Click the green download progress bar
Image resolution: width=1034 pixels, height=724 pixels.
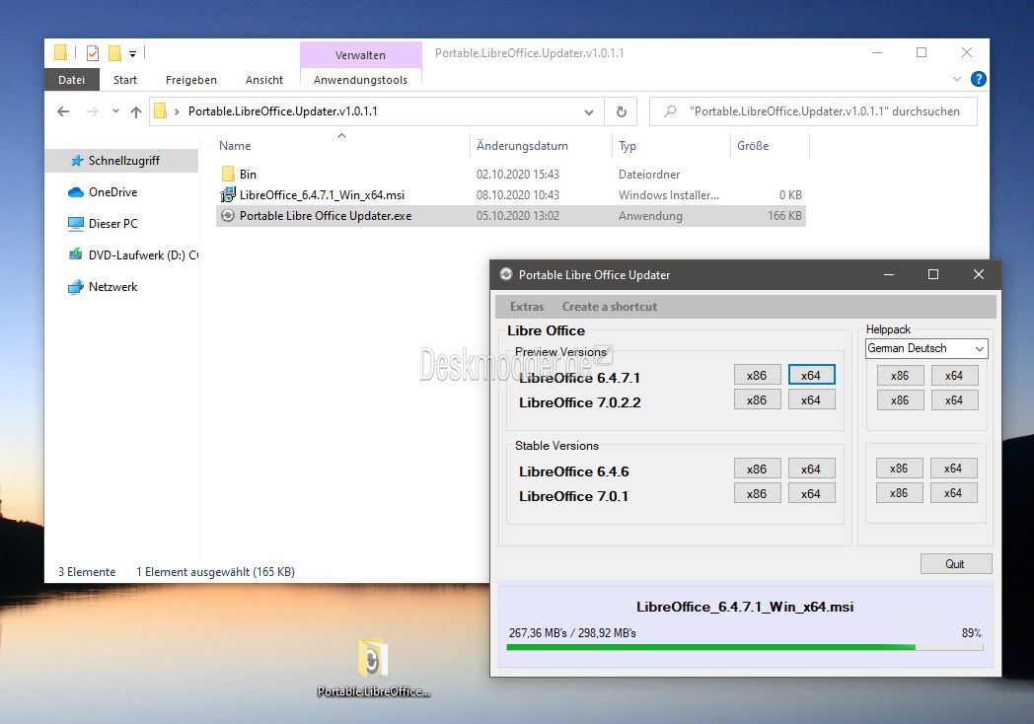tap(745, 647)
